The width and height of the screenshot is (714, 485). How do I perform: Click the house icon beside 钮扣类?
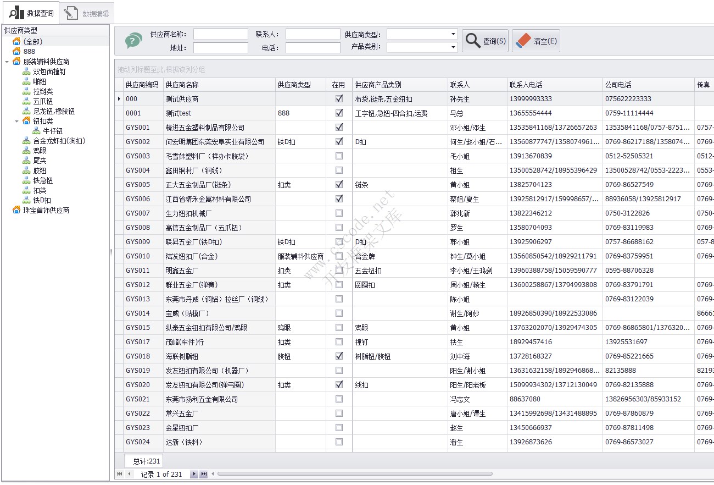click(26, 121)
